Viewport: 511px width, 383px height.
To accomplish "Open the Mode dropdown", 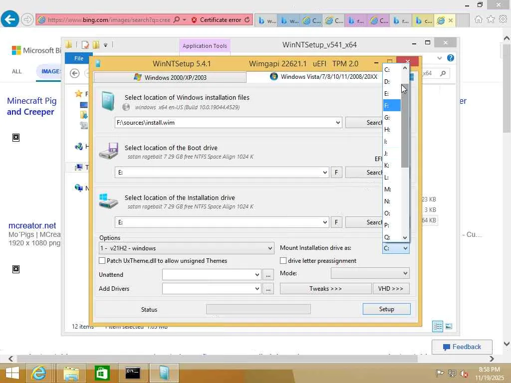I will pyautogui.click(x=370, y=273).
